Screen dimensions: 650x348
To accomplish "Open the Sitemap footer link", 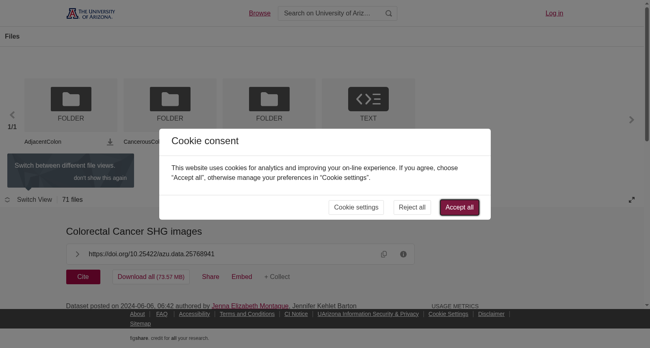I will tap(140, 324).
